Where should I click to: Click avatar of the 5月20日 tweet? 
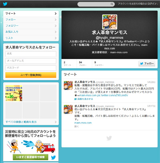[x=68, y=86]
